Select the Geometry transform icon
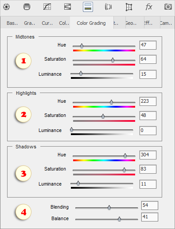 tap(129, 7)
